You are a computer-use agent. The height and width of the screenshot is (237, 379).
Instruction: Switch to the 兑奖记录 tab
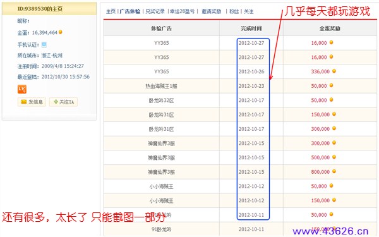[x=155, y=11]
